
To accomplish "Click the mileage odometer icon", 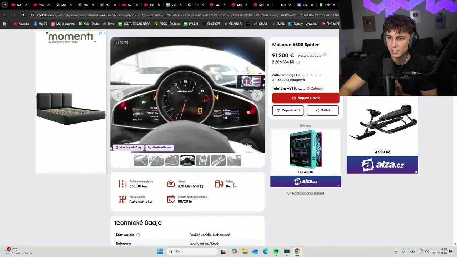I will [x=123, y=184].
